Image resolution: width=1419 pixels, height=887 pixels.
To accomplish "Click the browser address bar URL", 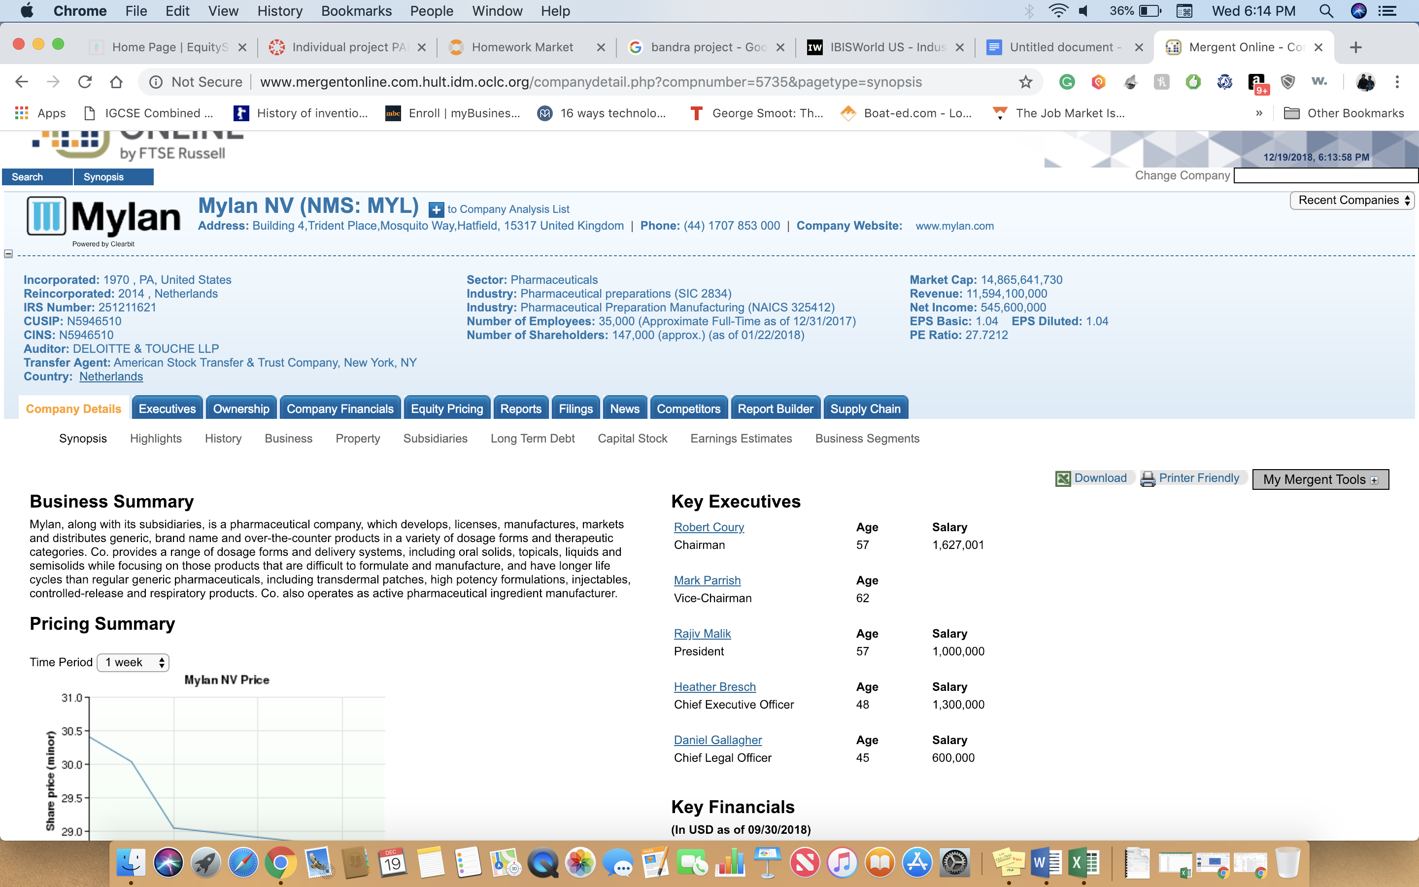I will (590, 82).
